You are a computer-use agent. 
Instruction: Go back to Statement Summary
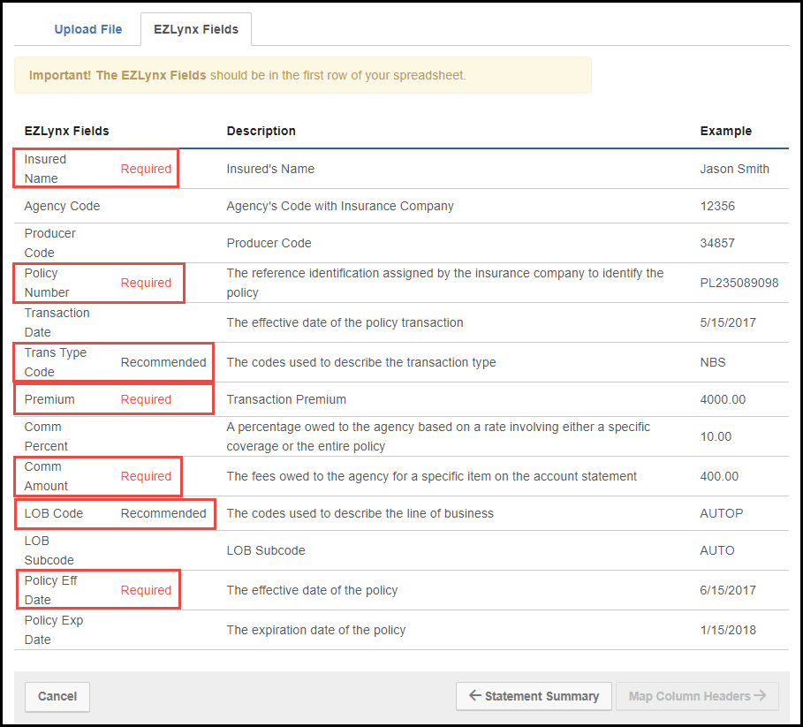coord(534,696)
